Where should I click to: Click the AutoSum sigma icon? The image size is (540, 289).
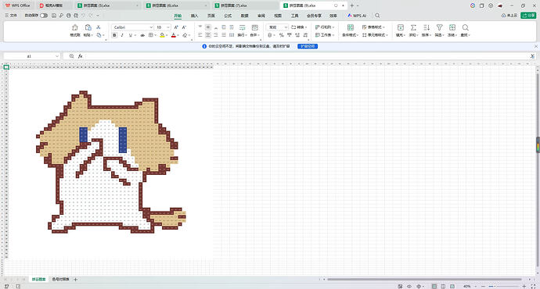413,27
